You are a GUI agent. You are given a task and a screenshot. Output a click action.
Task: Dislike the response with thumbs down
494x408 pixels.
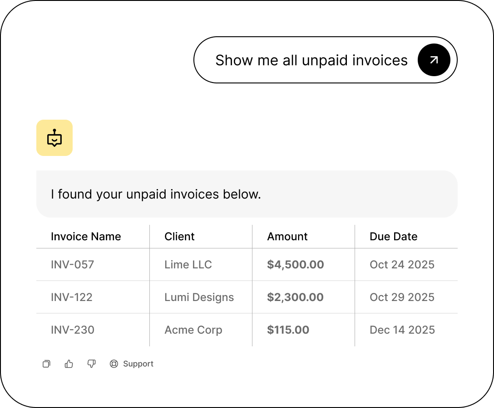[x=91, y=364]
